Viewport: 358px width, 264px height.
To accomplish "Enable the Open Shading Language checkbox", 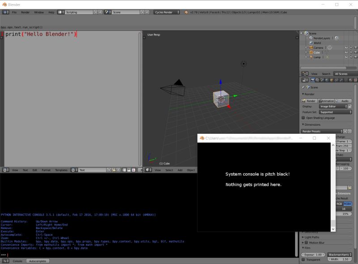I will click(303, 118).
